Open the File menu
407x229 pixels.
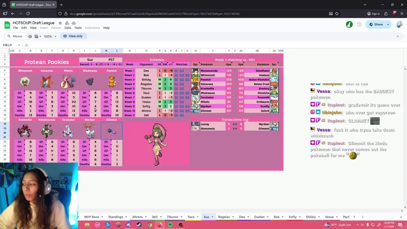coord(15,28)
